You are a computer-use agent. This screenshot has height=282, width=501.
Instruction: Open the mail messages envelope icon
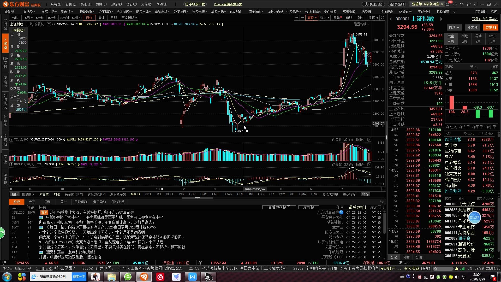[x=448, y=4]
